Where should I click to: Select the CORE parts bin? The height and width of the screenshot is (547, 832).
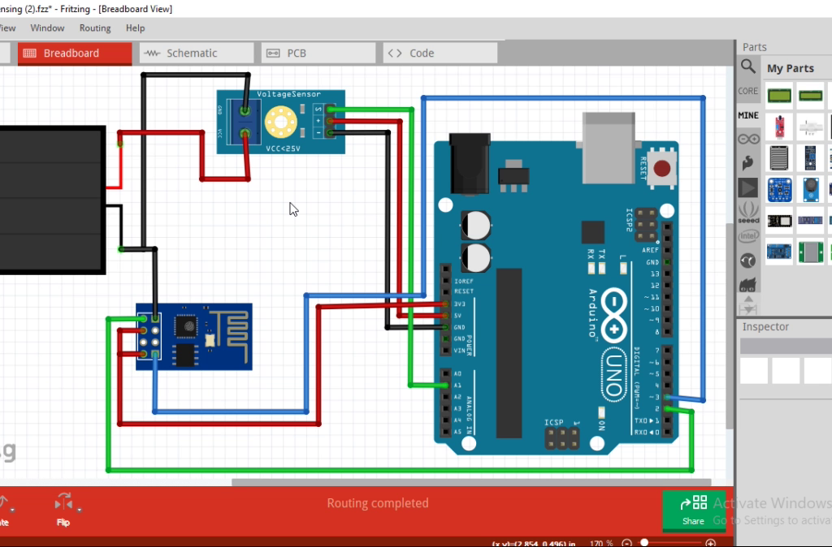click(x=747, y=91)
